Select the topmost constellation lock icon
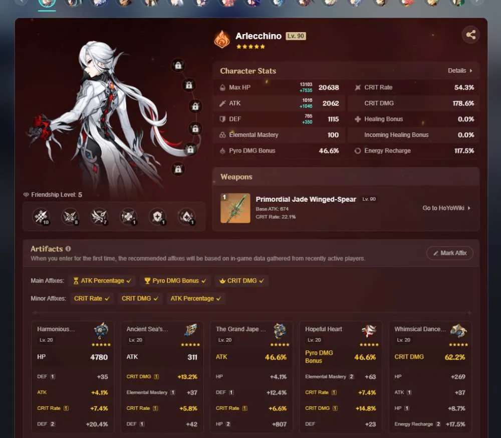Image resolution: width=501 pixels, height=438 pixels. pos(178,65)
